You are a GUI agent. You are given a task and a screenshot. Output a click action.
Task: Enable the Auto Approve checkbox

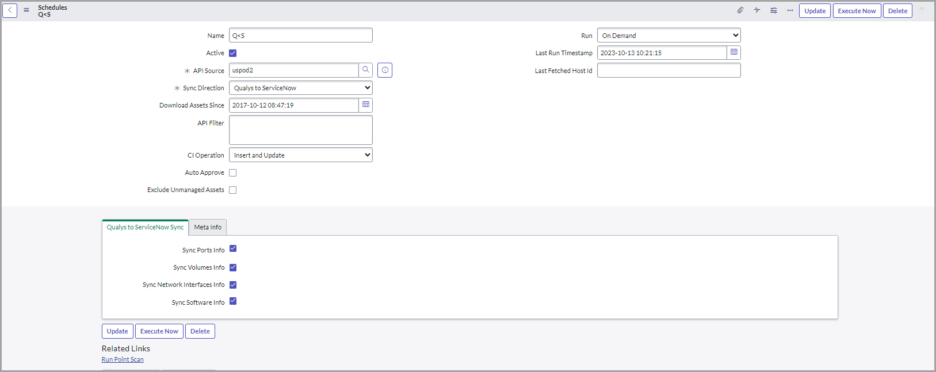(233, 172)
